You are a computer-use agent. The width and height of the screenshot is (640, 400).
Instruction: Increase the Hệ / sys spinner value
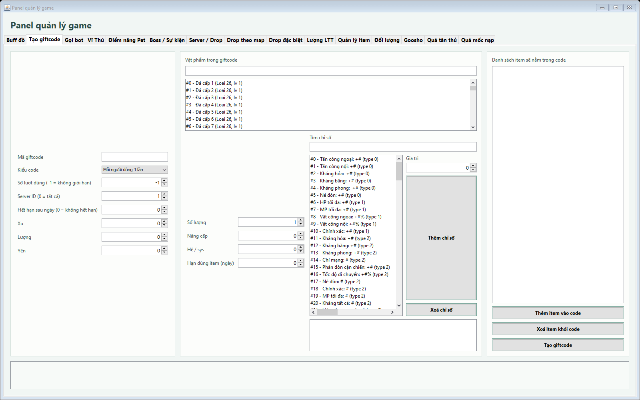click(x=301, y=247)
